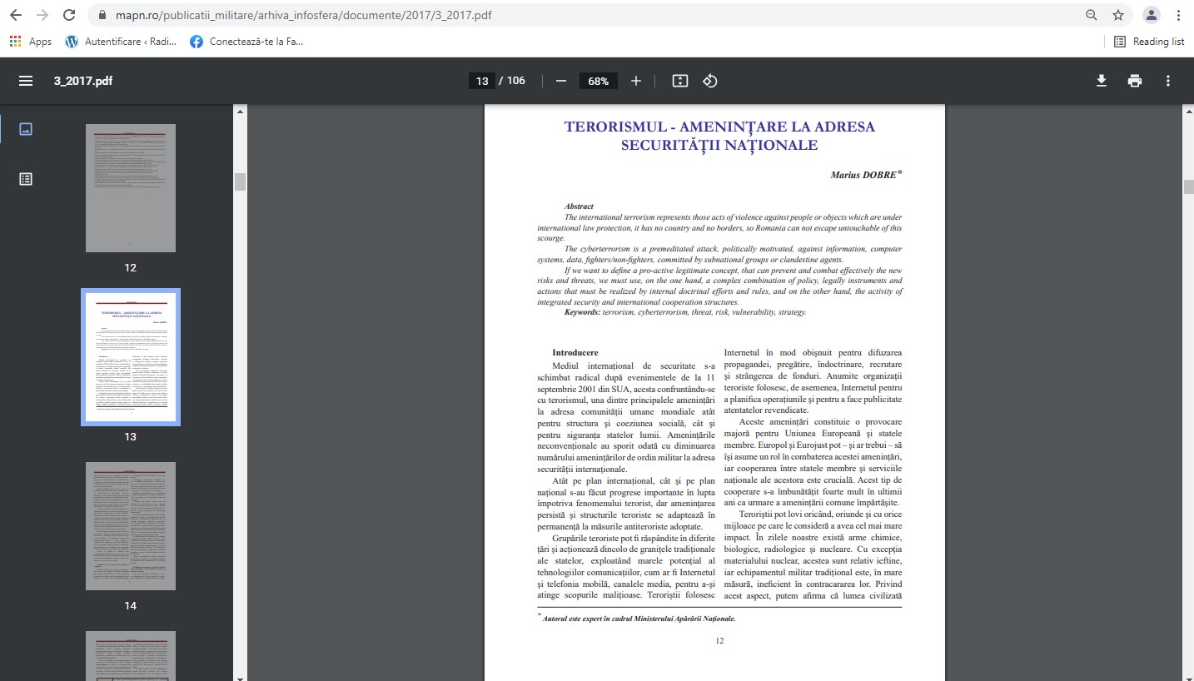The image size is (1194, 681).
Task: Zoom in on the PDF
Action: [636, 81]
